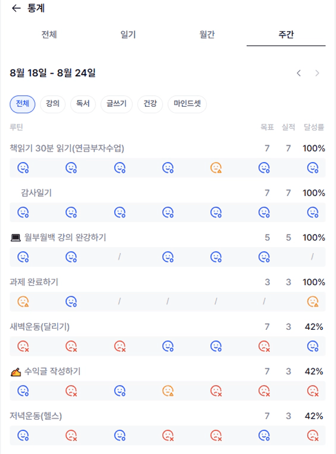
Task: Click the pencil icon next to 수익글 작성하기
Action: 16,372
